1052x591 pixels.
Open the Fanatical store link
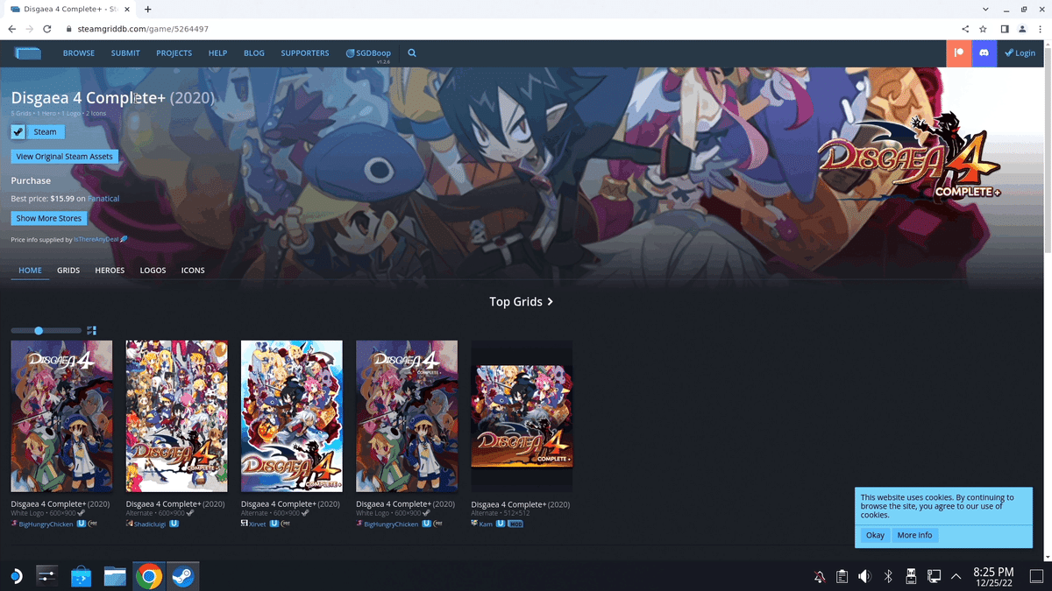point(103,199)
